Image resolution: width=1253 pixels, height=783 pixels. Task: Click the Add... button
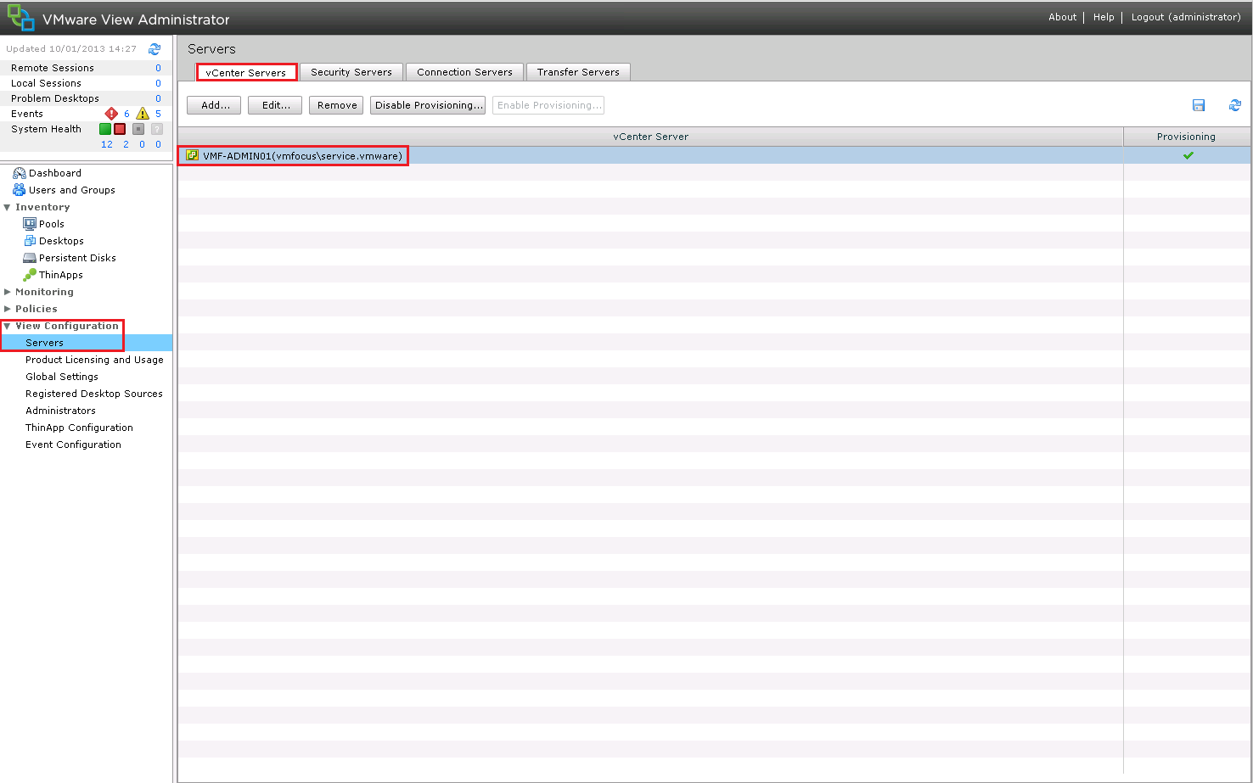pos(214,105)
